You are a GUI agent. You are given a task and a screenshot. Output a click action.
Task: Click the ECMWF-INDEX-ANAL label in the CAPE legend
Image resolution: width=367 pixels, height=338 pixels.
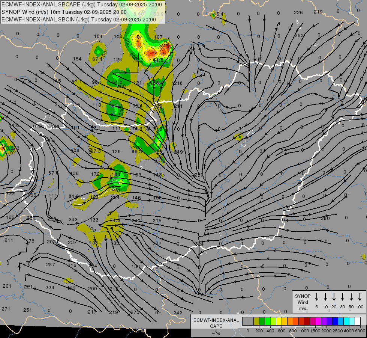point(216,320)
